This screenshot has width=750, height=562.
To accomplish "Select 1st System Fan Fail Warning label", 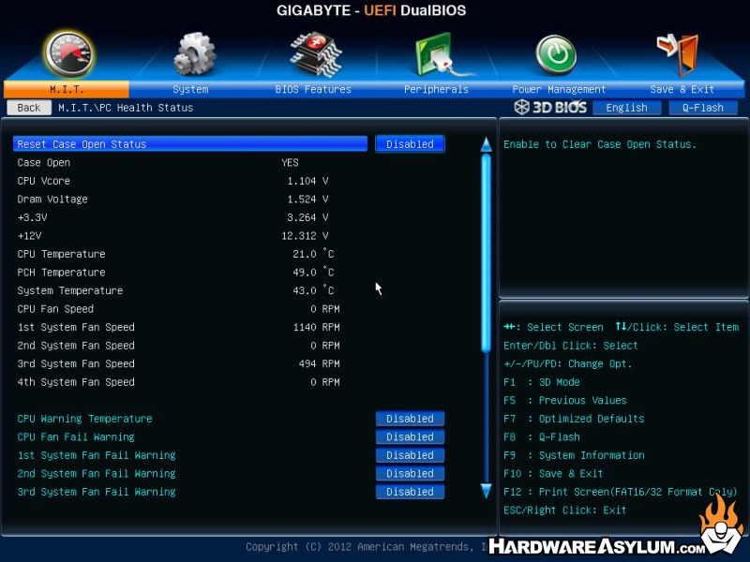I will pos(97,455).
